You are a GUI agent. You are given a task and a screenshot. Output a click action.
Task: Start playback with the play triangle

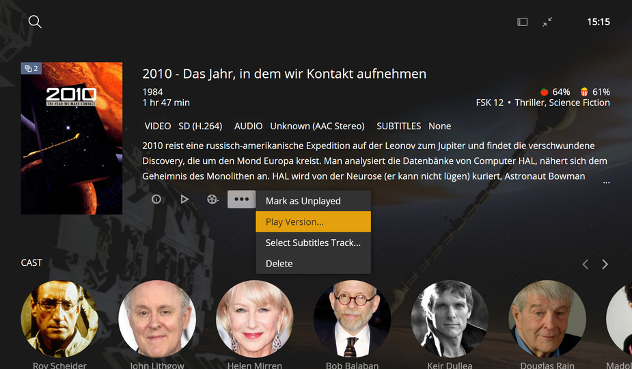pos(184,200)
